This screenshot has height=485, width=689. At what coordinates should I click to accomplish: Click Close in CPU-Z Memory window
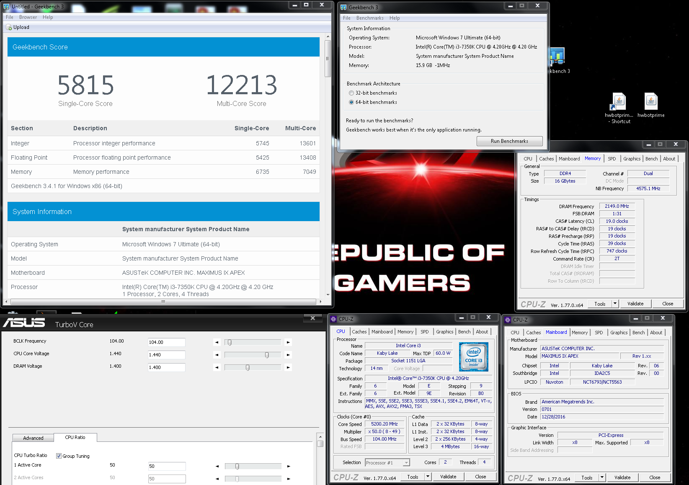click(668, 304)
